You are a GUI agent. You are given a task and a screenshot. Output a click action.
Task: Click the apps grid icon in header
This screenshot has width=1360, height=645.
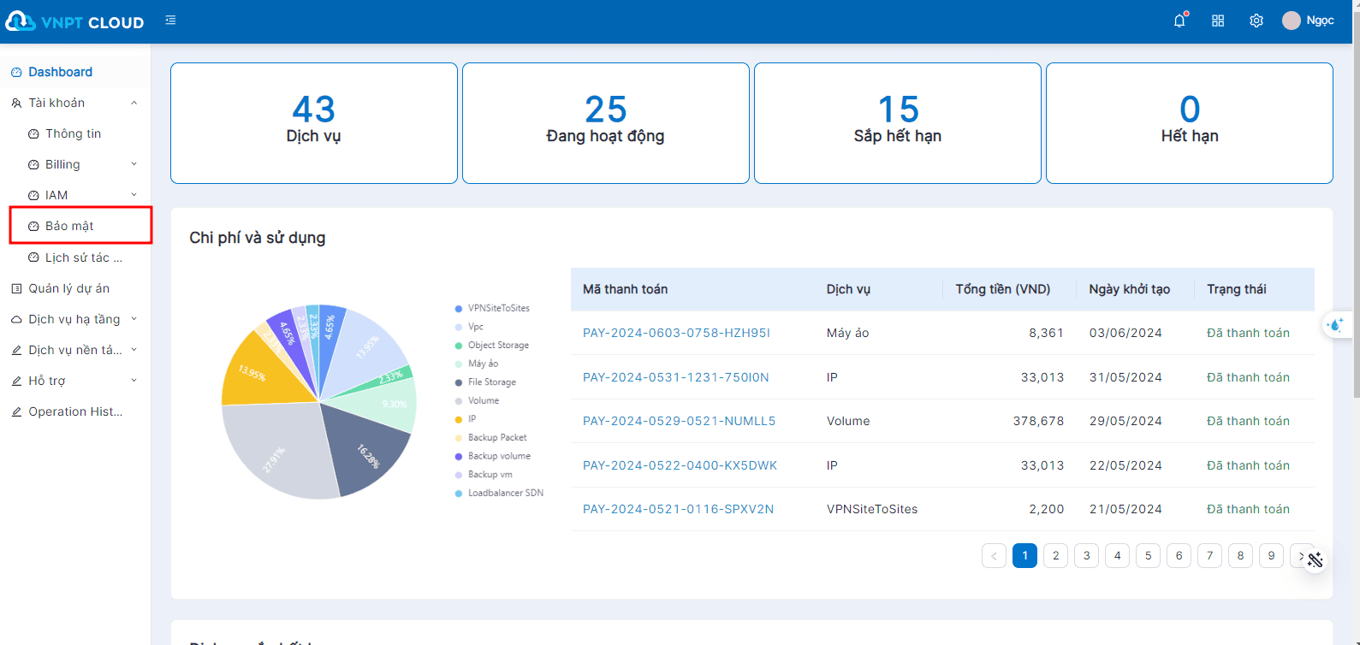coord(1218,21)
